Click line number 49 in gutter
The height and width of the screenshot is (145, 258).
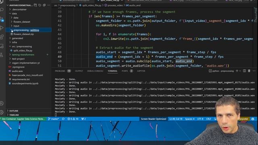(60, 57)
